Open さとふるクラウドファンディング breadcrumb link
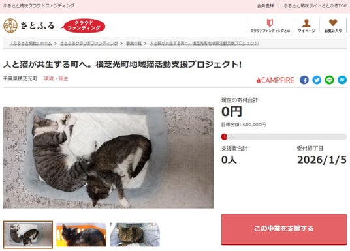Viewport: 350px width, 251px height. pyautogui.click(x=89, y=43)
